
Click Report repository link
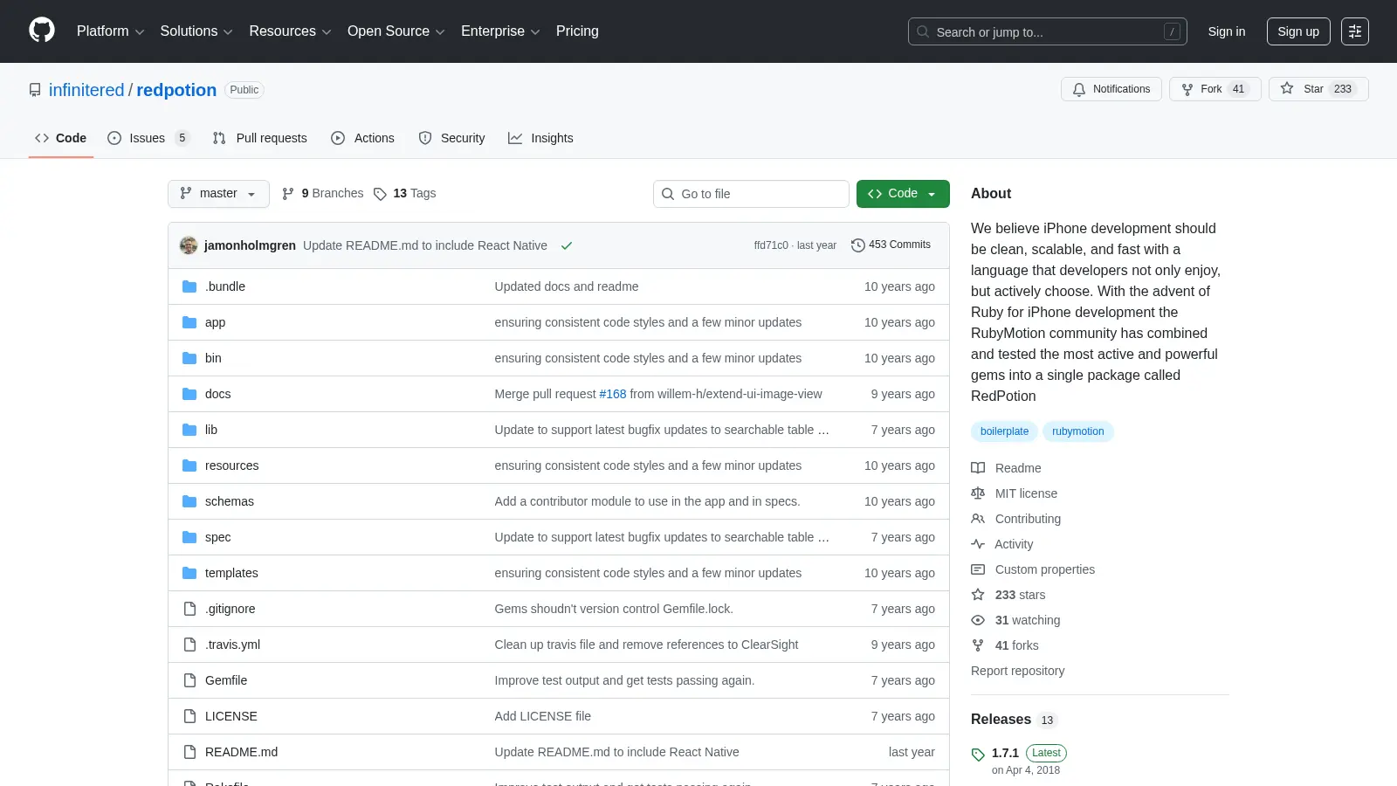tap(1017, 671)
